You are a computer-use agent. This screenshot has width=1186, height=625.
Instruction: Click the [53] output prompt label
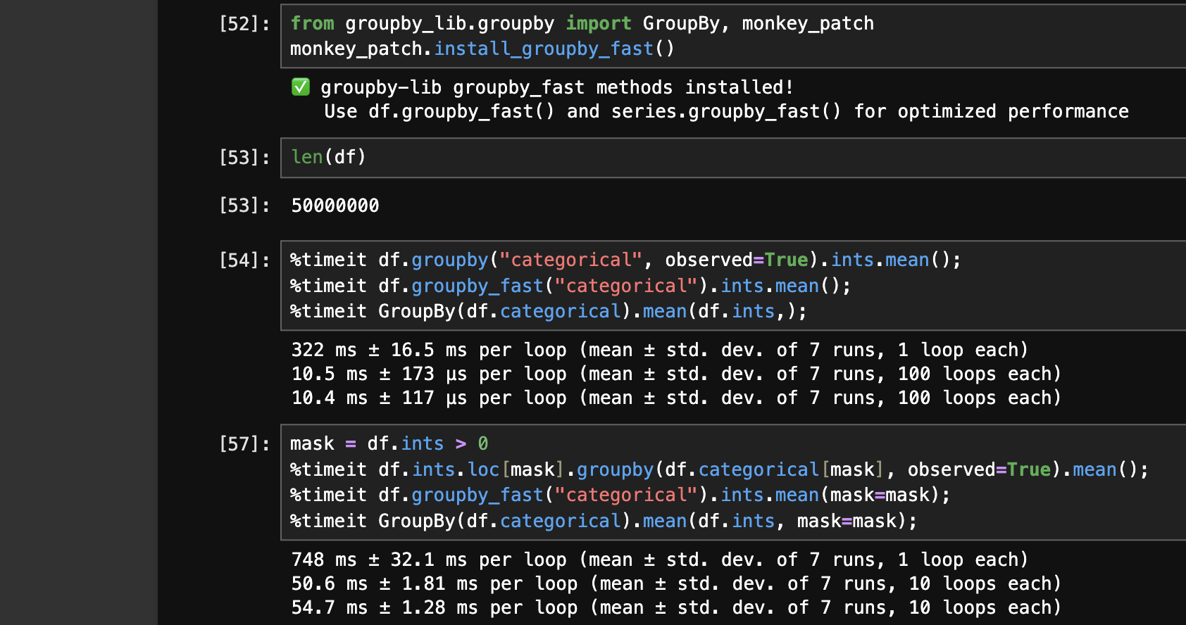pos(244,206)
